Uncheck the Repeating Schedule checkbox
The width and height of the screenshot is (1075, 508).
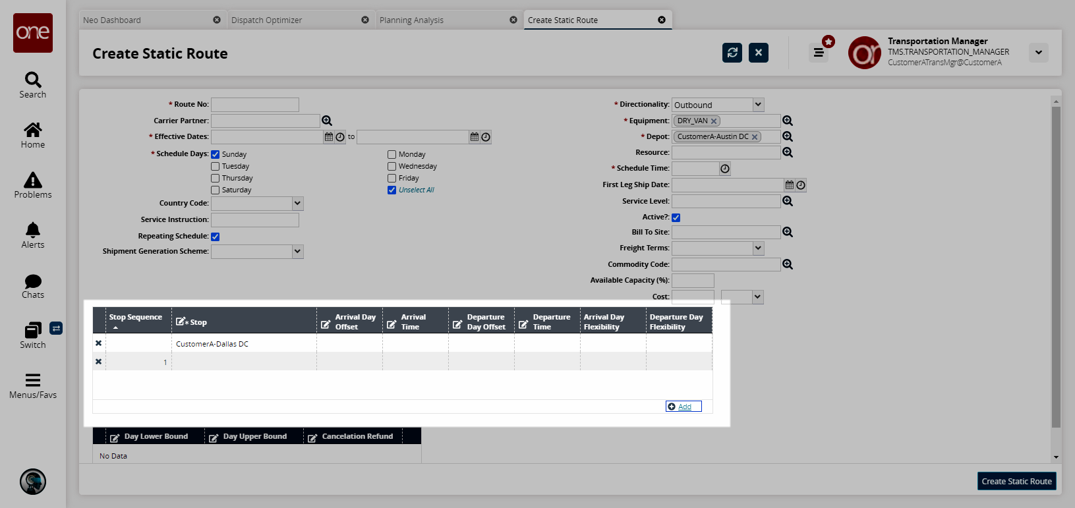pyautogui.click(x=216, y=237)
